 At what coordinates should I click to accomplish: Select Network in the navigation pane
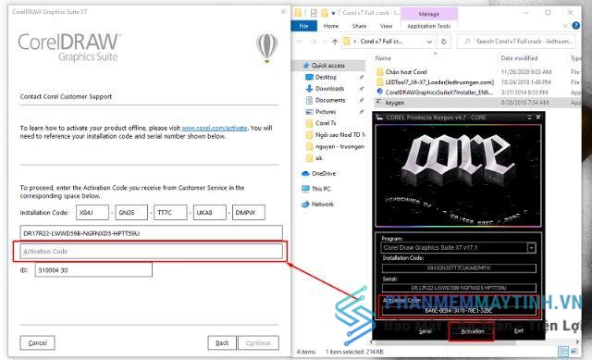tap(323, 204)
